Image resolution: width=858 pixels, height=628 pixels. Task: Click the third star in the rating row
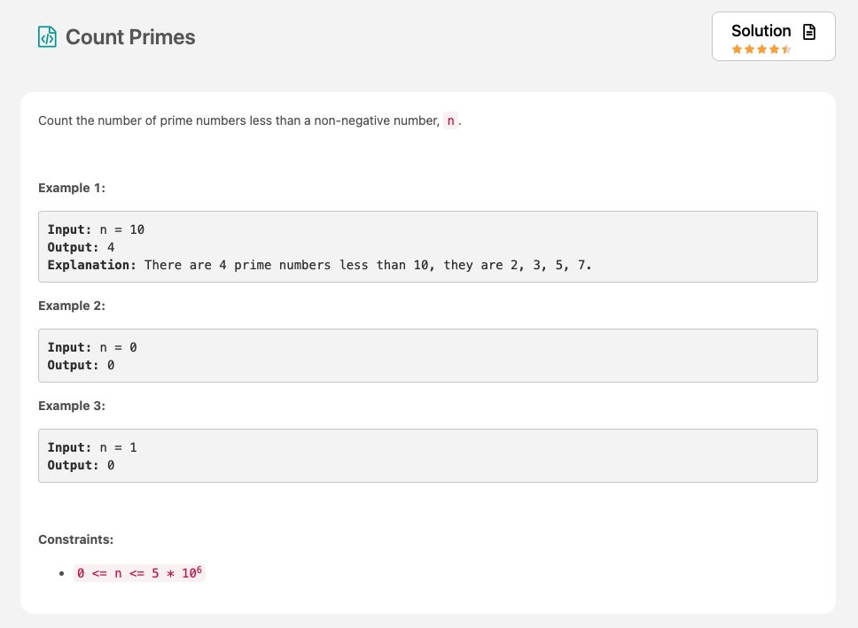pyautogui.click(x=762, y=49)
